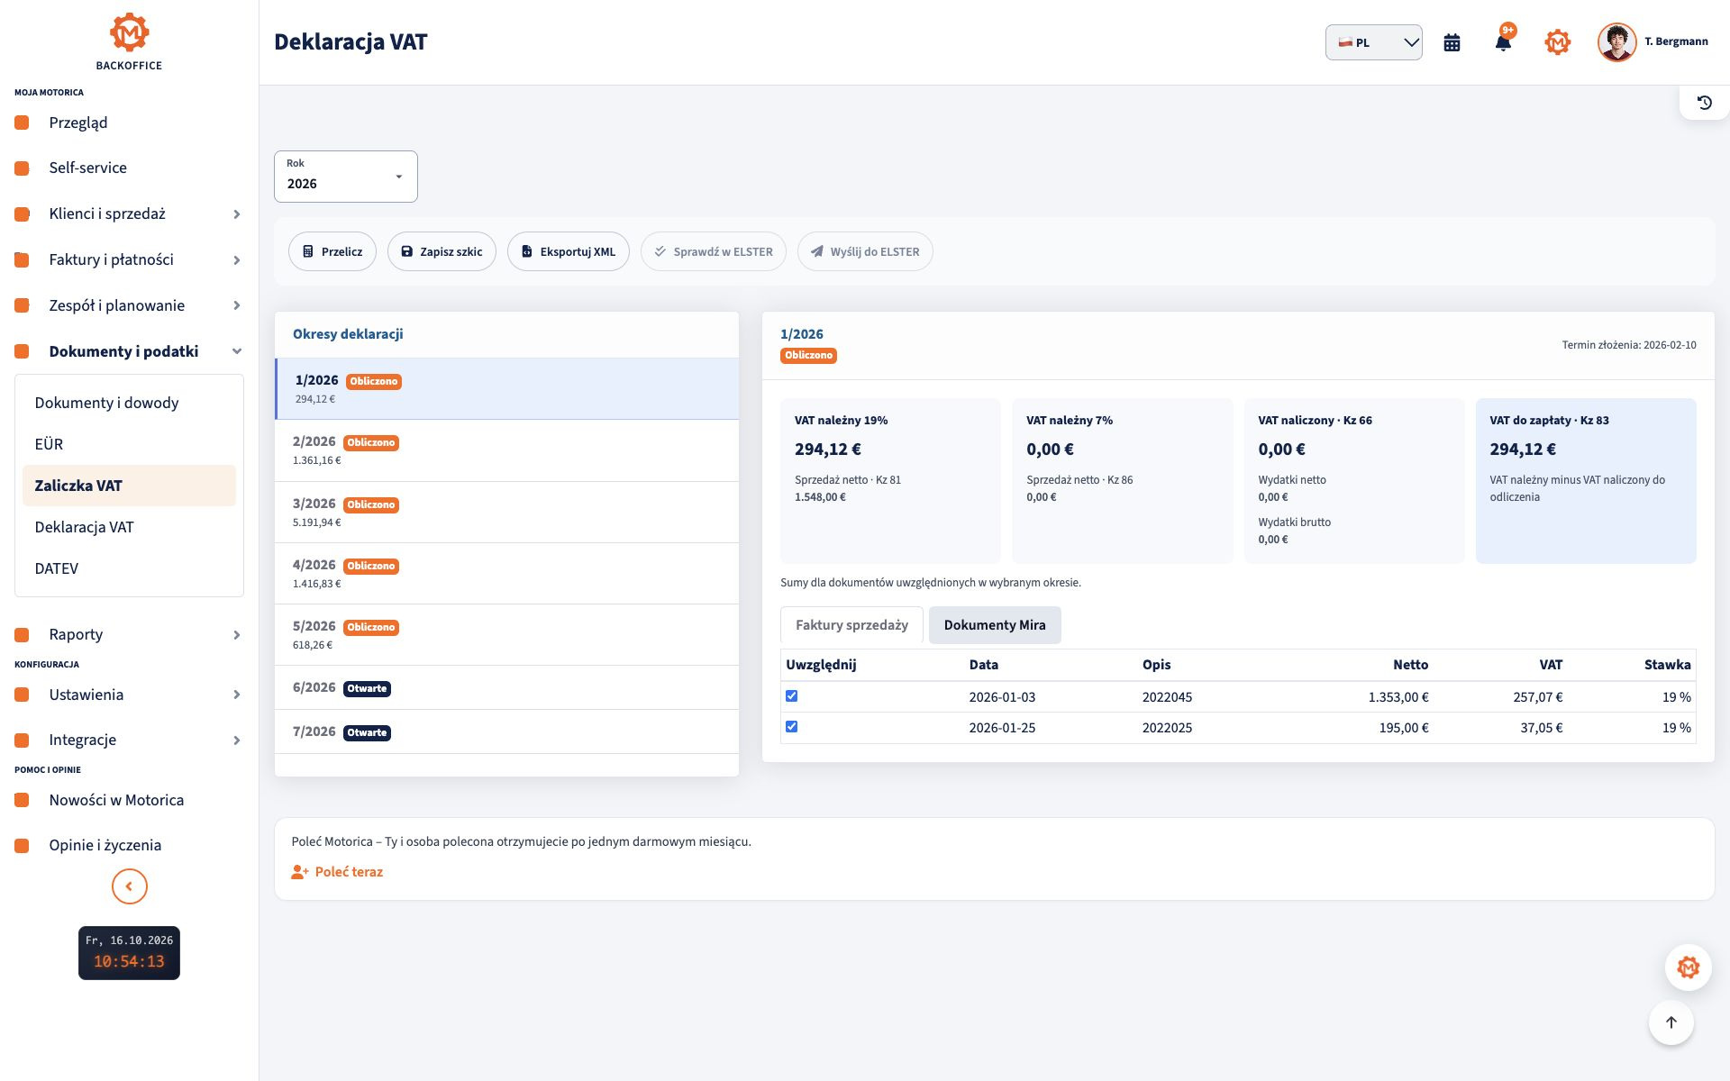Click the orange square icon beside Przegląd
Image resolution: width=1730 pixels, height=1081 pixels.
pos(23,123)
